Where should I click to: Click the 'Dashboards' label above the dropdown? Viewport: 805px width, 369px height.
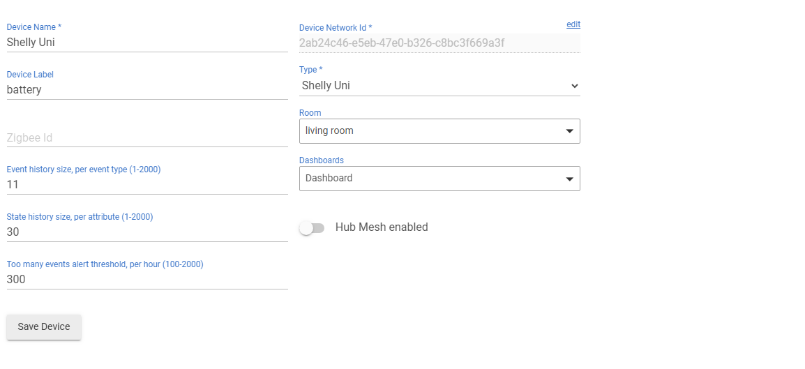[322, 160]
